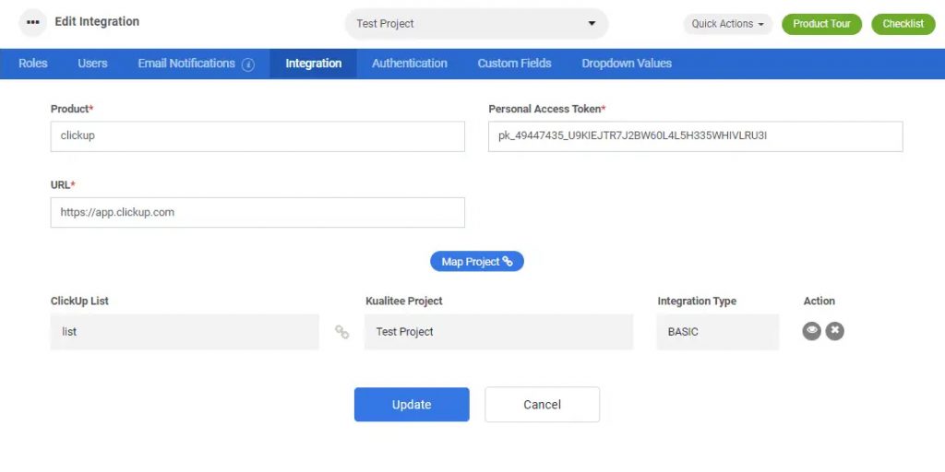Open the three-dot menu beside Edit Integration
The image size is (945, 472).
pyautogui.click(x=33, y=22)
